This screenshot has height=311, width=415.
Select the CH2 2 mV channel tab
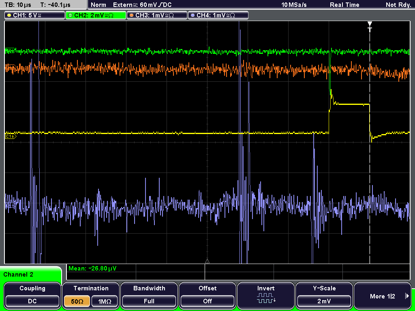point(96,15)
